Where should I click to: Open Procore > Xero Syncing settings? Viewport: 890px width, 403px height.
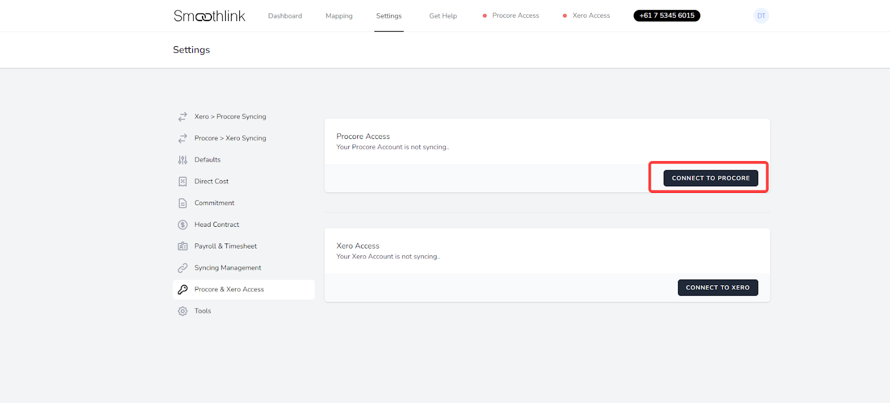pyautogui.click(x=244, y=138)
